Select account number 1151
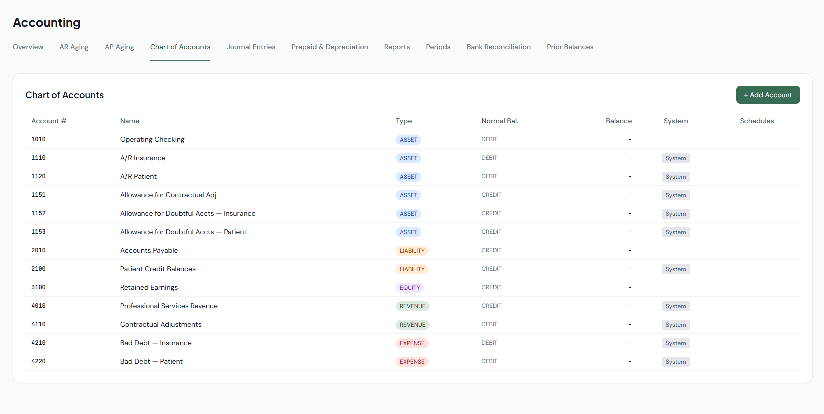 (x=38, y=195)
